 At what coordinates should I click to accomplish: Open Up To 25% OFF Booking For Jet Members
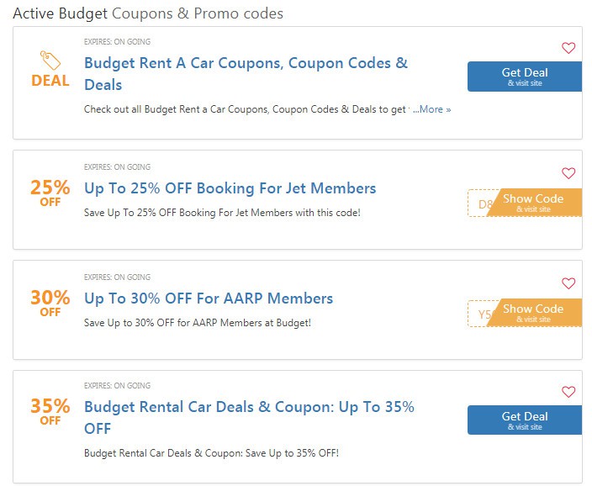230,188
